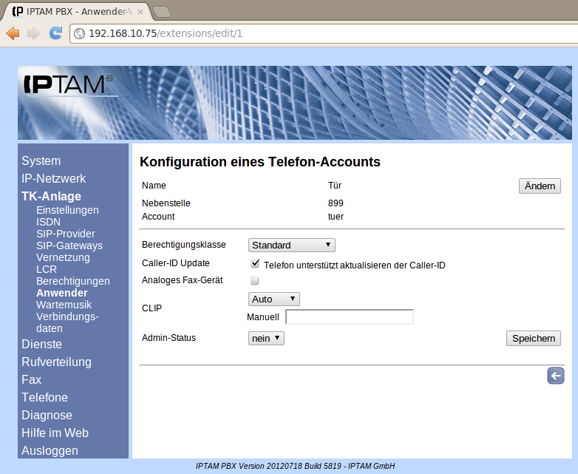Click the browser reload icon
The width and height of the screenshot is (578, 474).
point(55,33)
